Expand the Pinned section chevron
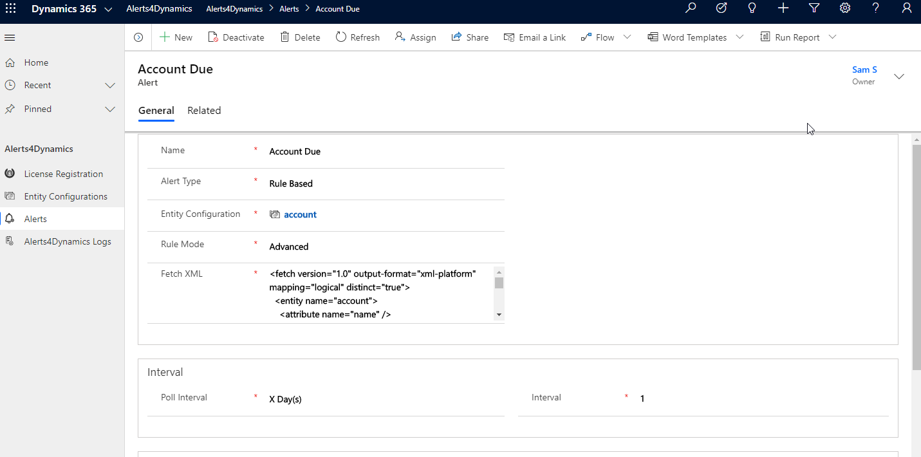Image resolution: width=921 pixels, height=457 pixels. click(x=110, y=109)
